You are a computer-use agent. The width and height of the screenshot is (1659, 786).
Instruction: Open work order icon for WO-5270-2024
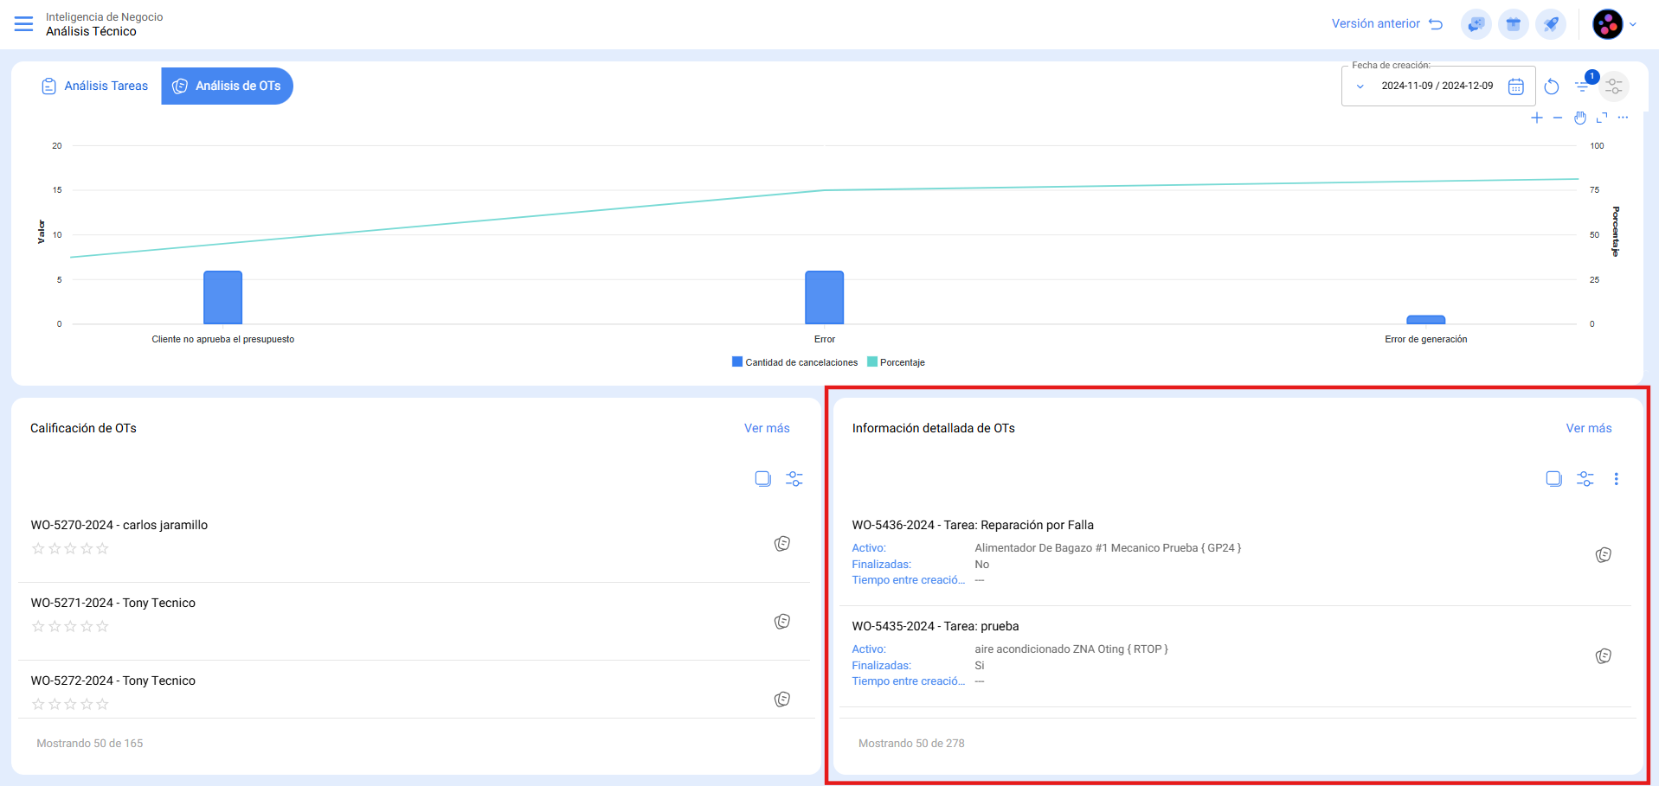click(782, 544)
